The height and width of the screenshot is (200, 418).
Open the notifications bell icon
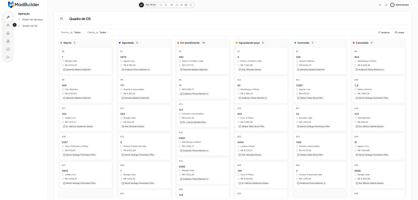pos(166,5)
